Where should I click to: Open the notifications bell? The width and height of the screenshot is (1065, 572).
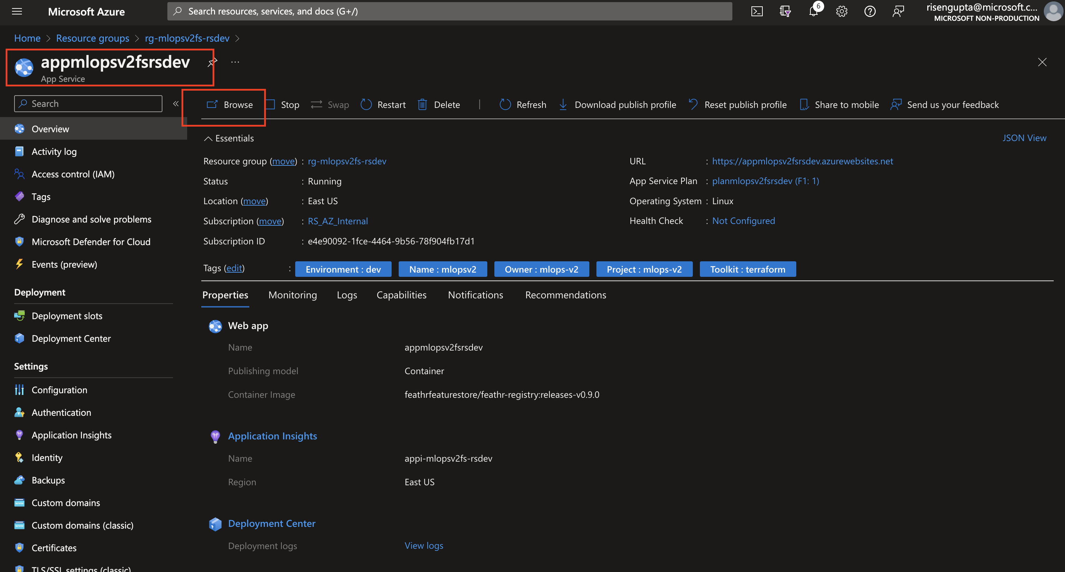click(x=813, y=11)
